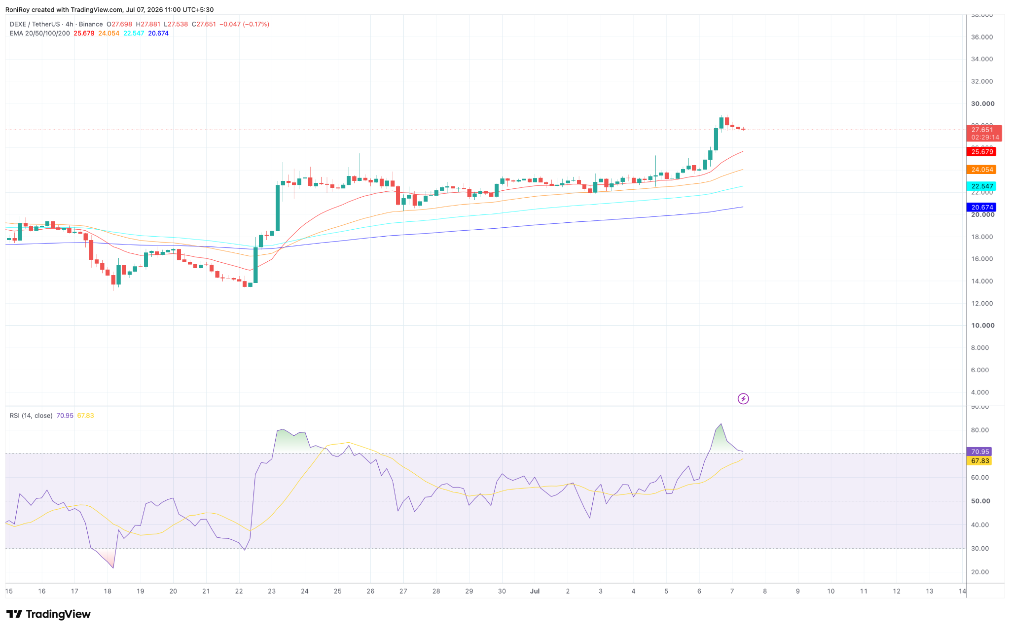The image size is (1010, 630).
Task: Click the date 27 on time axis
Action: [x=403, y=591]
